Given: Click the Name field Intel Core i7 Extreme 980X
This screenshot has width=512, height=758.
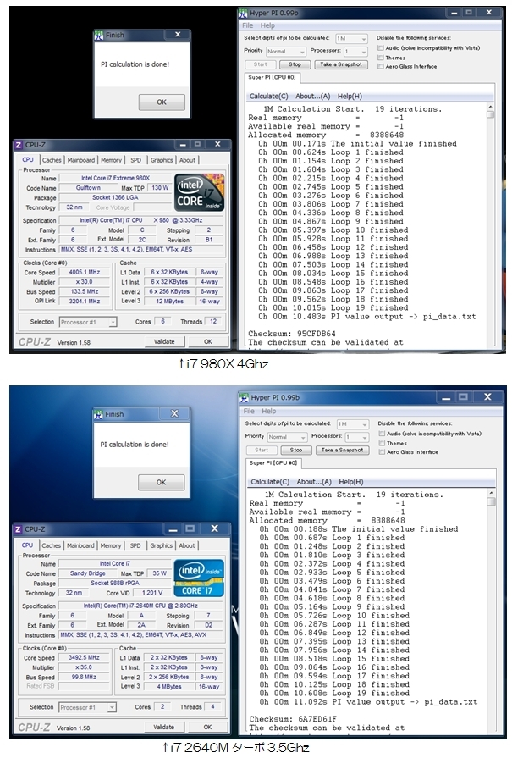Looking at the screenshot, I should coord(115,178).
